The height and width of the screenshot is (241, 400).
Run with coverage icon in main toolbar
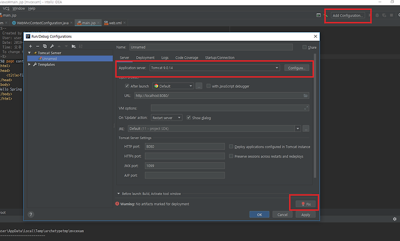(384, 16)
